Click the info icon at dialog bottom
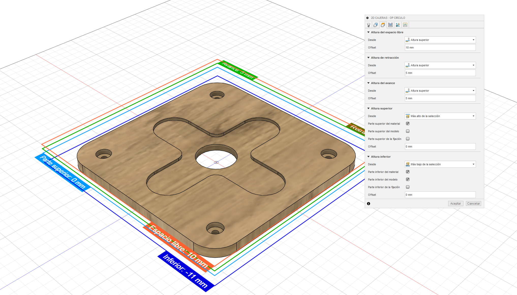The width and height of the screenshot is (517, 295). [369, 204]
